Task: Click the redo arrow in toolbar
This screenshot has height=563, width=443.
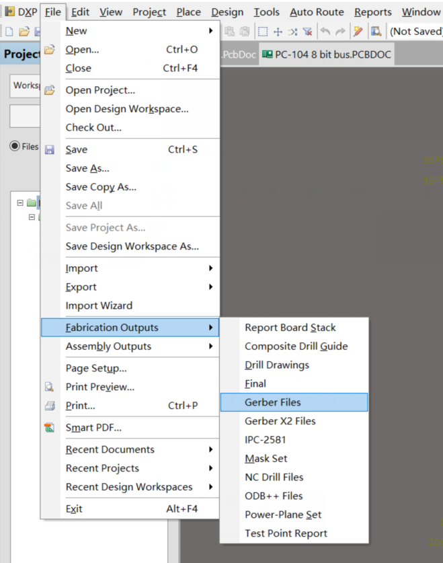Action: [340, 32]
